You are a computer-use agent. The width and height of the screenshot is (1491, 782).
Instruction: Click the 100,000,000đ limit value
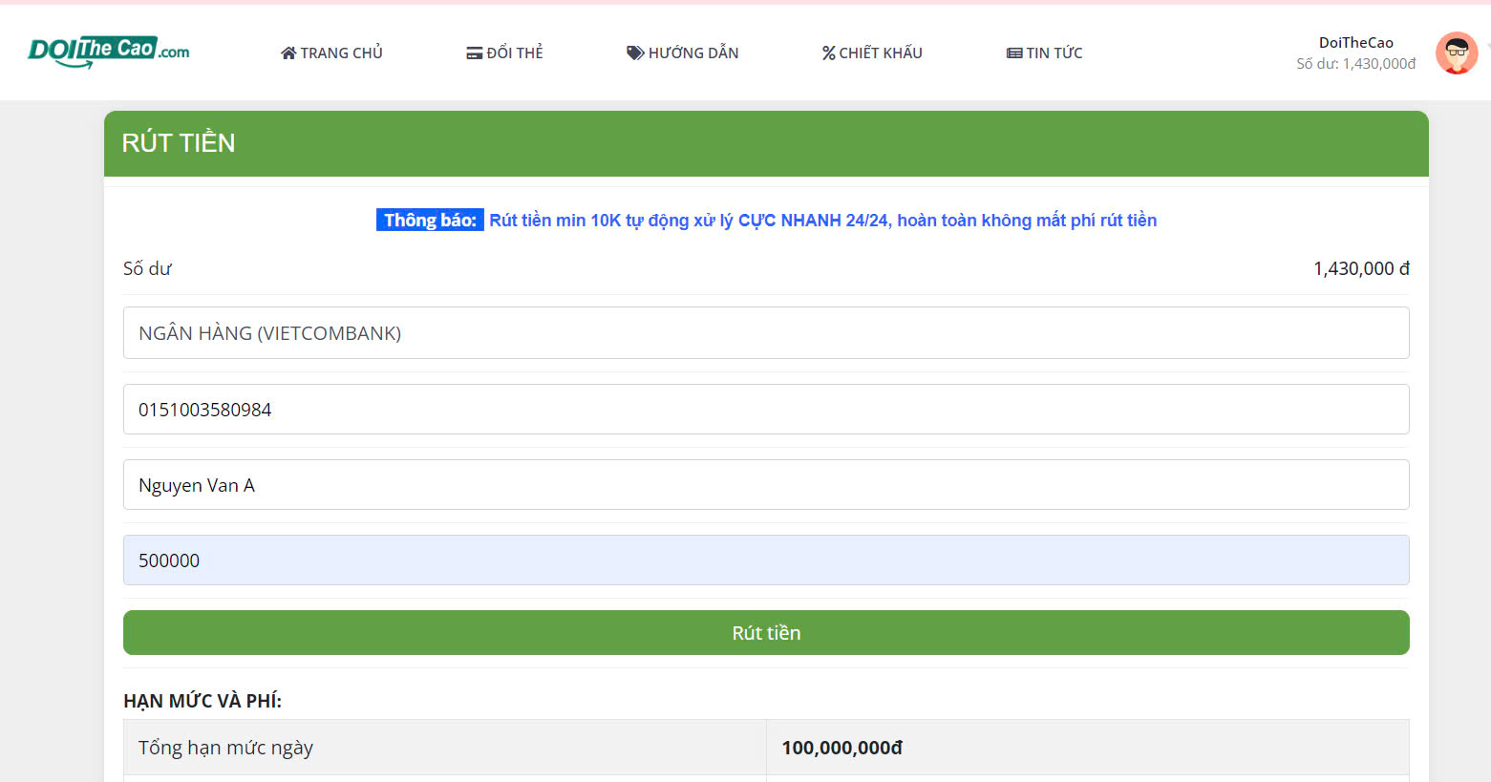click(841, 748)
